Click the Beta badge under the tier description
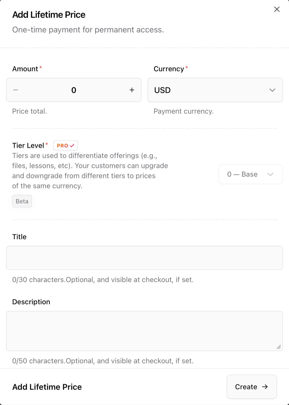 point(22,201)
